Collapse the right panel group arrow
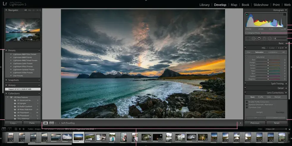 [291, 67]
